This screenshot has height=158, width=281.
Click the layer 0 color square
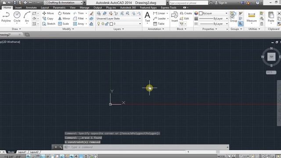click(x=111, y=24)
